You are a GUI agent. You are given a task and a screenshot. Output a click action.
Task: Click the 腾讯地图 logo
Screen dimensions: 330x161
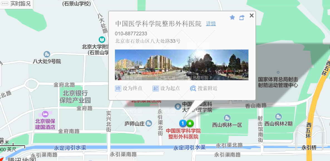pyautogui.click(x=21, y=159)
